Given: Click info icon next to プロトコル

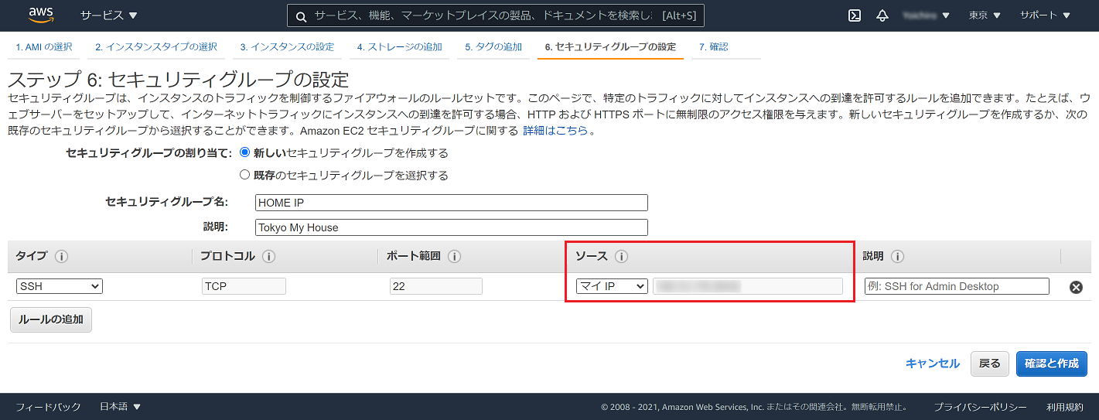Looking at the screenshot, I should (x=268, y=256).
